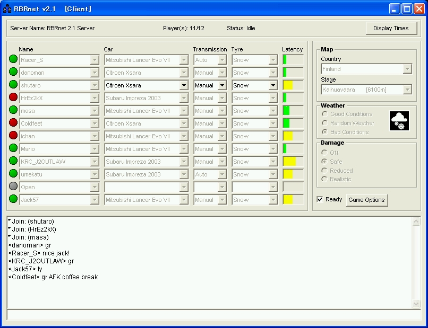Image resolution: width=428 pixels, height=328 pixels.
Task: Open Game Options
Action: click(x=366, y=200)
